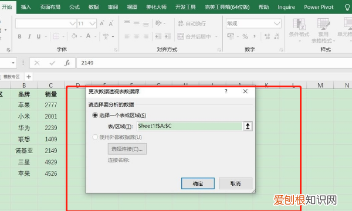
Task: Expand borders dropdown arrow
Action: pyautogui.click(x=63, y=36)
